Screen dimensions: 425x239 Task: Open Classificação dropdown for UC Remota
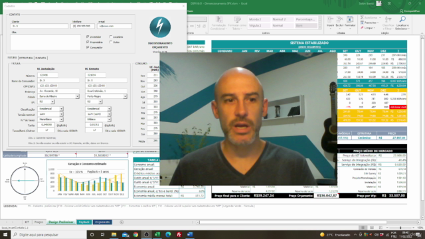pyautogui.click(x=109, y=109)
